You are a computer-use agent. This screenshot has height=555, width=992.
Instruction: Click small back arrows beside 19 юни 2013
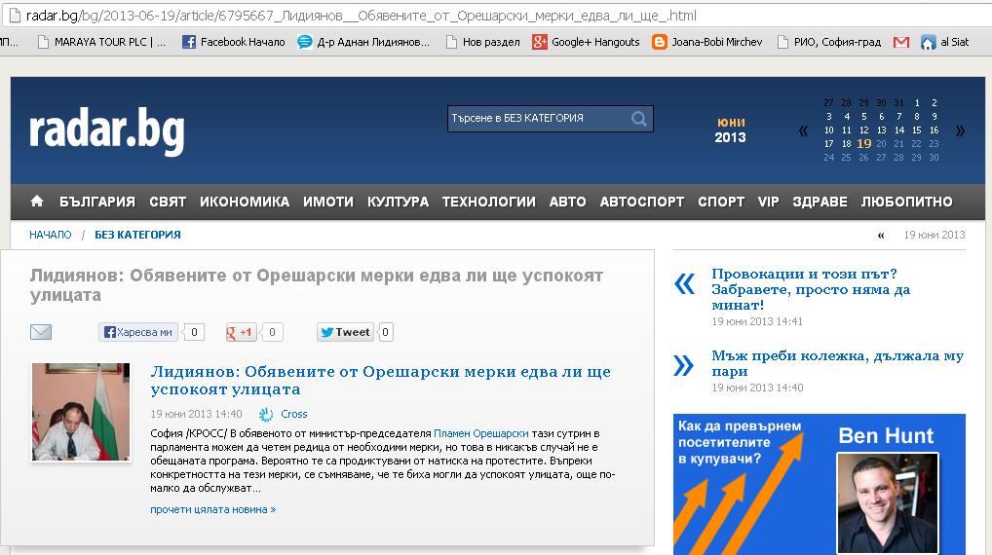tap(881, 236)
